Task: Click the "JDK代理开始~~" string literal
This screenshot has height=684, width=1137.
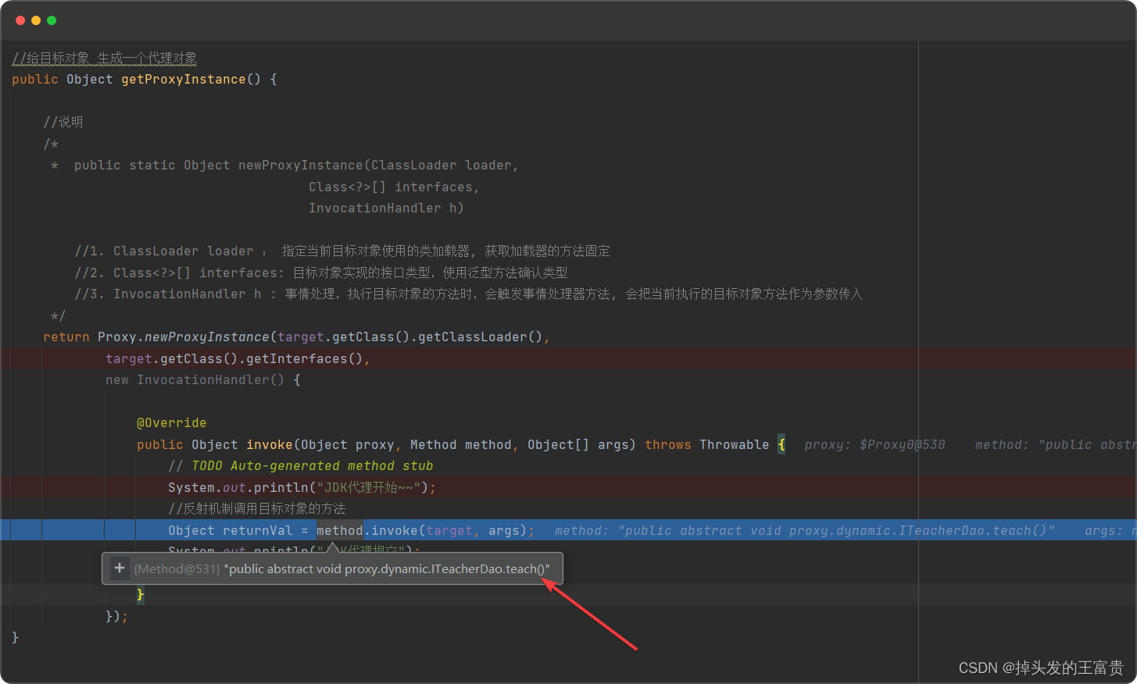Action: 369,487
